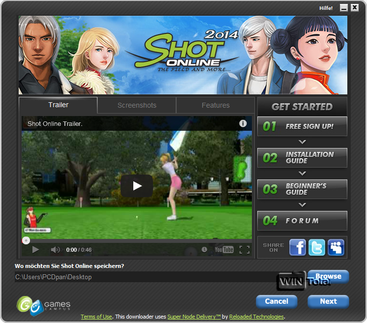Share on Twitter icon
The width and height of the screenshot is (367, 323).
(317, 247)
